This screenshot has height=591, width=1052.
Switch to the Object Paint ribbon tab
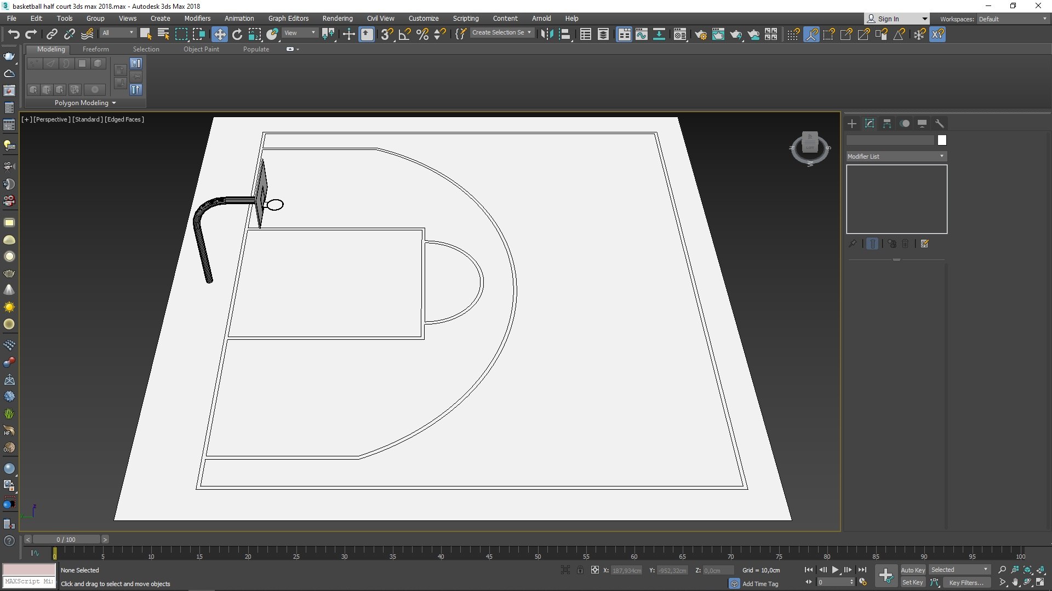[x=201, y=49]
